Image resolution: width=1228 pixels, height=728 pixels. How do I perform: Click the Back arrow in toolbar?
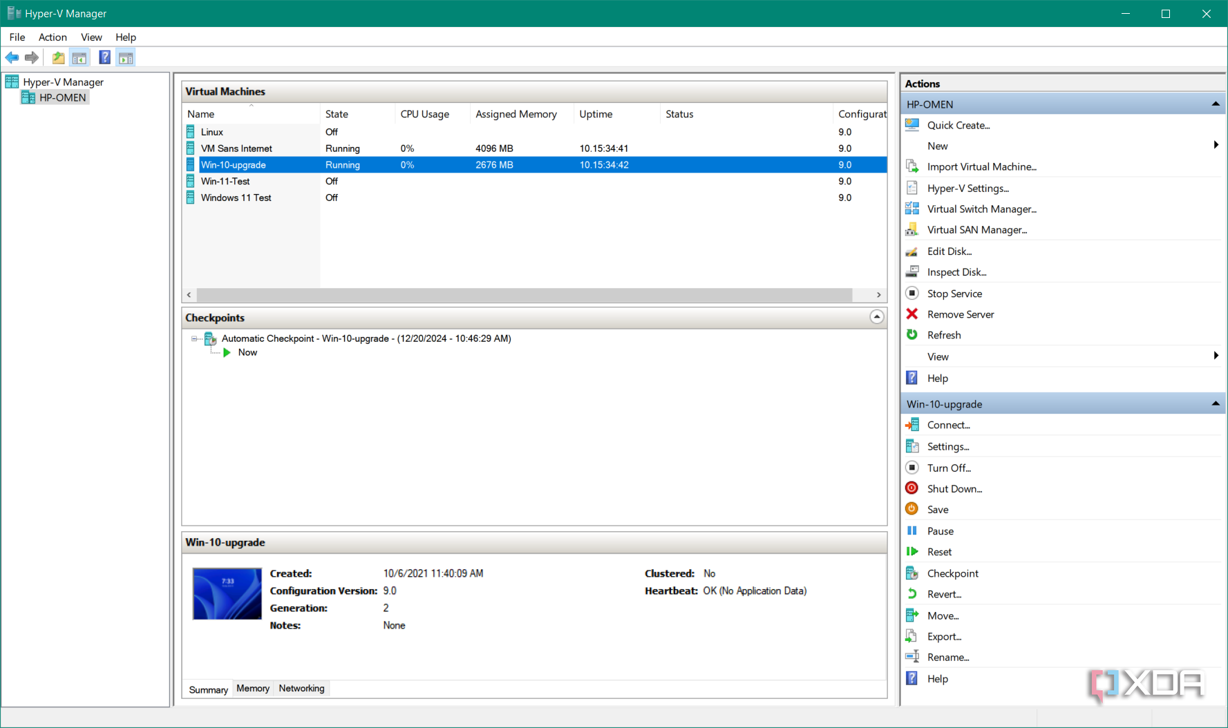point(12,58)
